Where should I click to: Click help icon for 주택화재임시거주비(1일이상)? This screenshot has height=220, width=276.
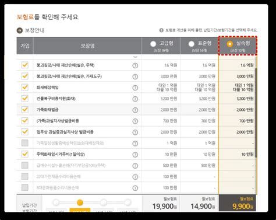point(135,155)
